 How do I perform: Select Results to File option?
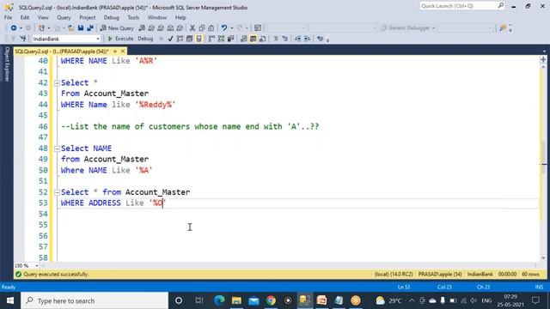tap(262, 39)
